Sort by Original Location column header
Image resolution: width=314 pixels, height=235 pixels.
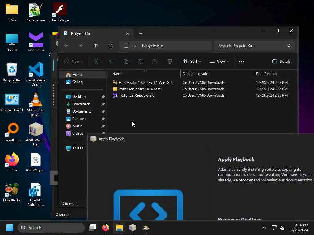(x=217, y=73)
